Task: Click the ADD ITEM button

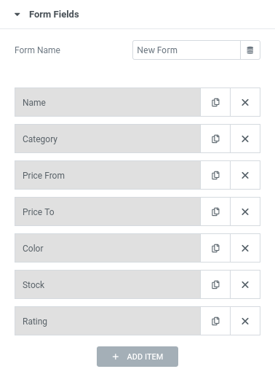Action: coord(137,357)
